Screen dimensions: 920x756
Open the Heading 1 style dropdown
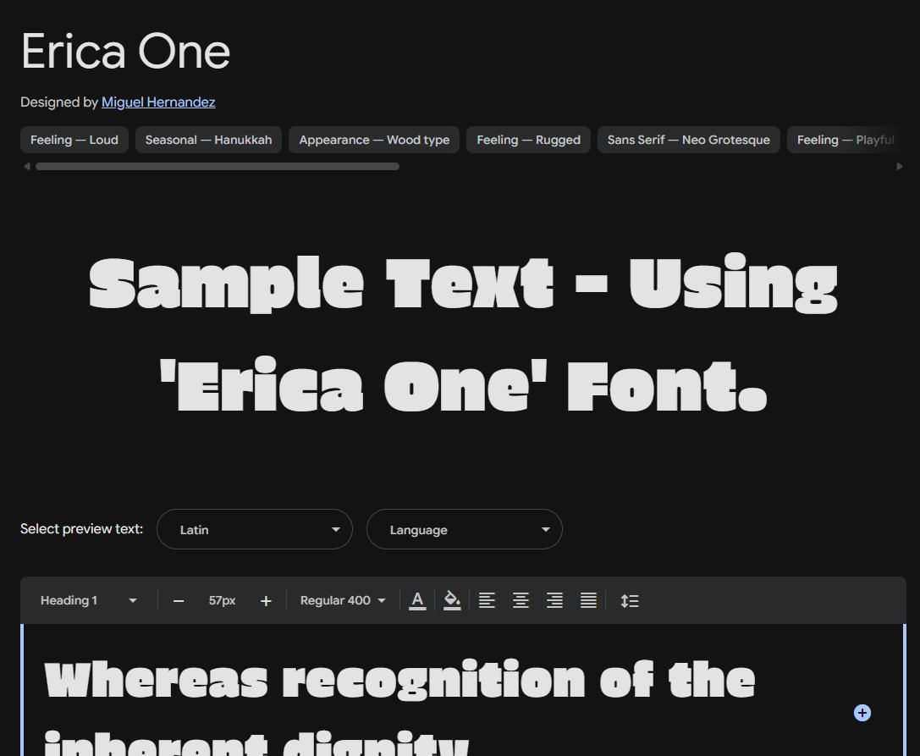[x=89, y=600]
